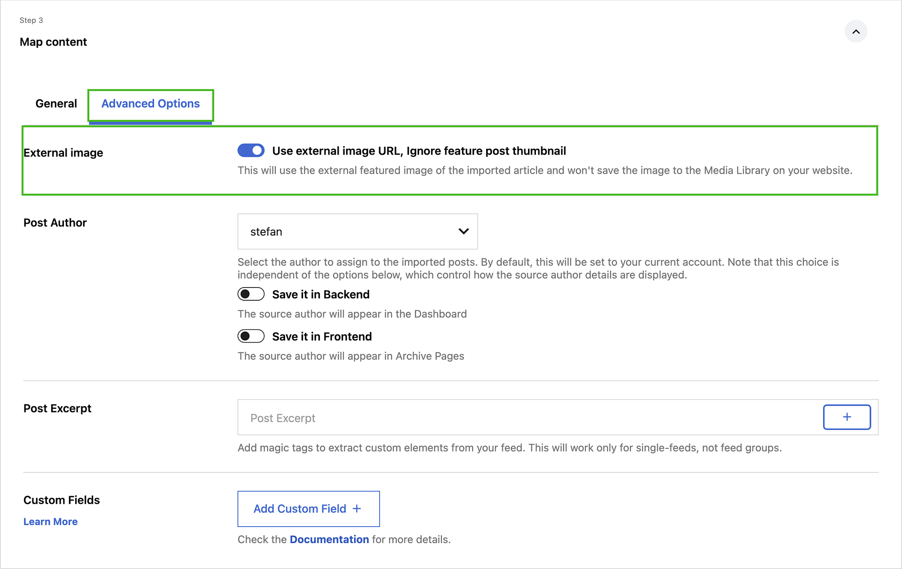
Task: Open the Documentation link
Action: coord(329,539)
